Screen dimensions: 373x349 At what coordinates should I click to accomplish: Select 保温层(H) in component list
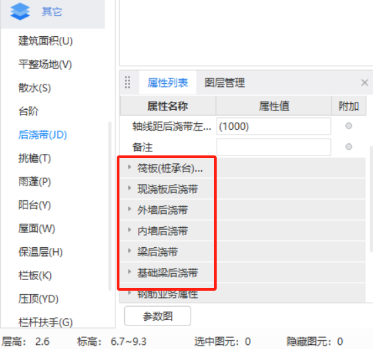(x=40, y=252)
